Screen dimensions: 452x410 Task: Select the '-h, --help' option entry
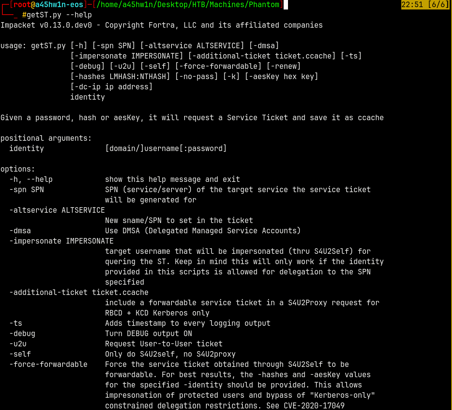tap(31, 179)
